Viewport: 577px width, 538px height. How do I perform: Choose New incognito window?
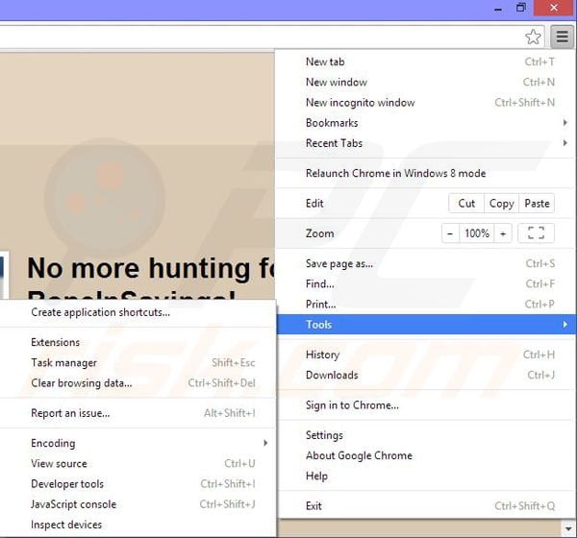[x=425, y=103]
